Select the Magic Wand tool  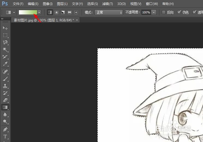pos(5,50)
